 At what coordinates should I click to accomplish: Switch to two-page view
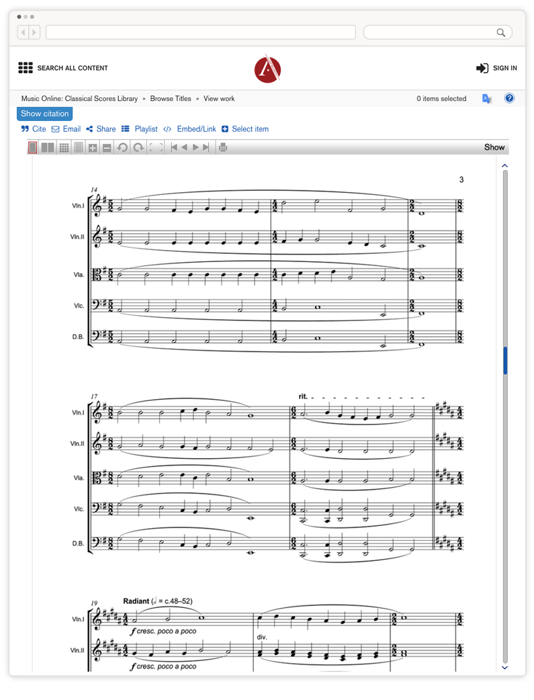[48, 148]
